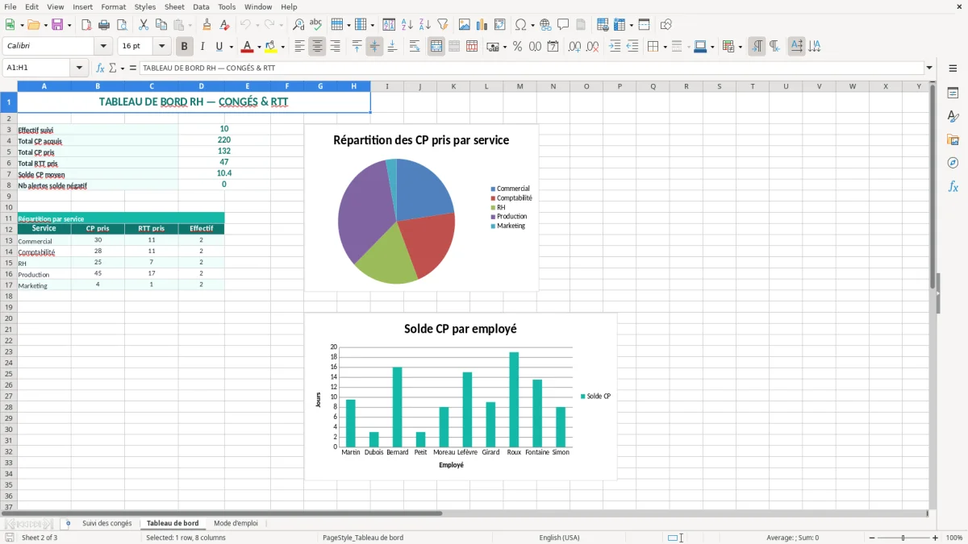Open the 16 pt font size dropdown
This screenshot has width=968, height=544.
161,47
